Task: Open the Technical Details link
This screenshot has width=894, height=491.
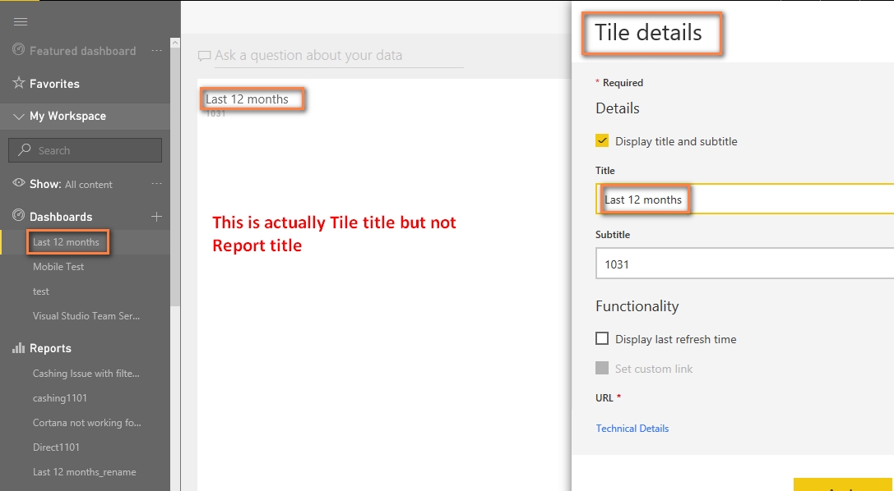Action: [x=632, y=429]
